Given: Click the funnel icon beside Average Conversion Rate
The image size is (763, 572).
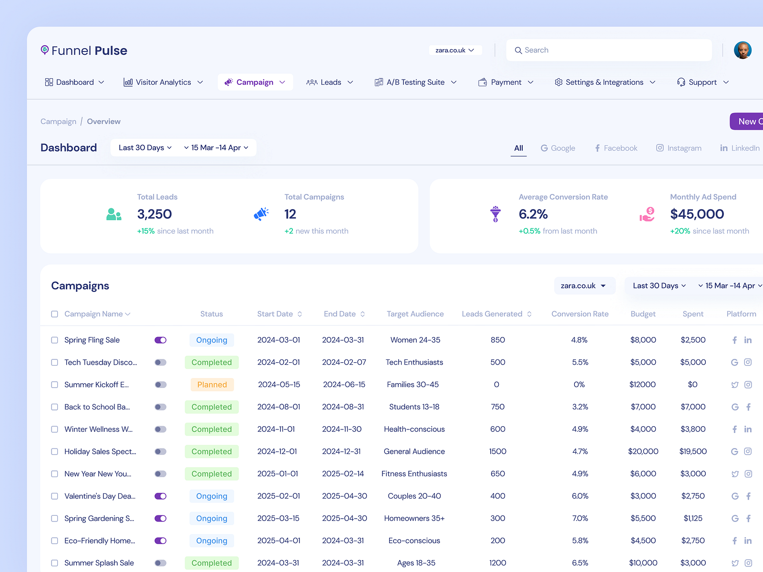Looking at the screenshot, I should [496, 213].
